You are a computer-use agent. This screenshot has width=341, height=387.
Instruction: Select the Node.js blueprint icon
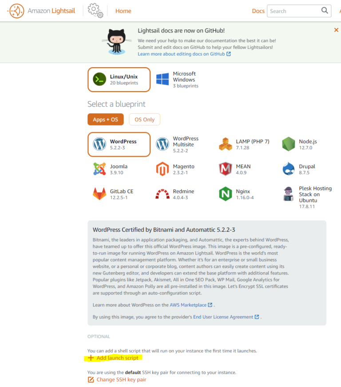tap(289, 144)
